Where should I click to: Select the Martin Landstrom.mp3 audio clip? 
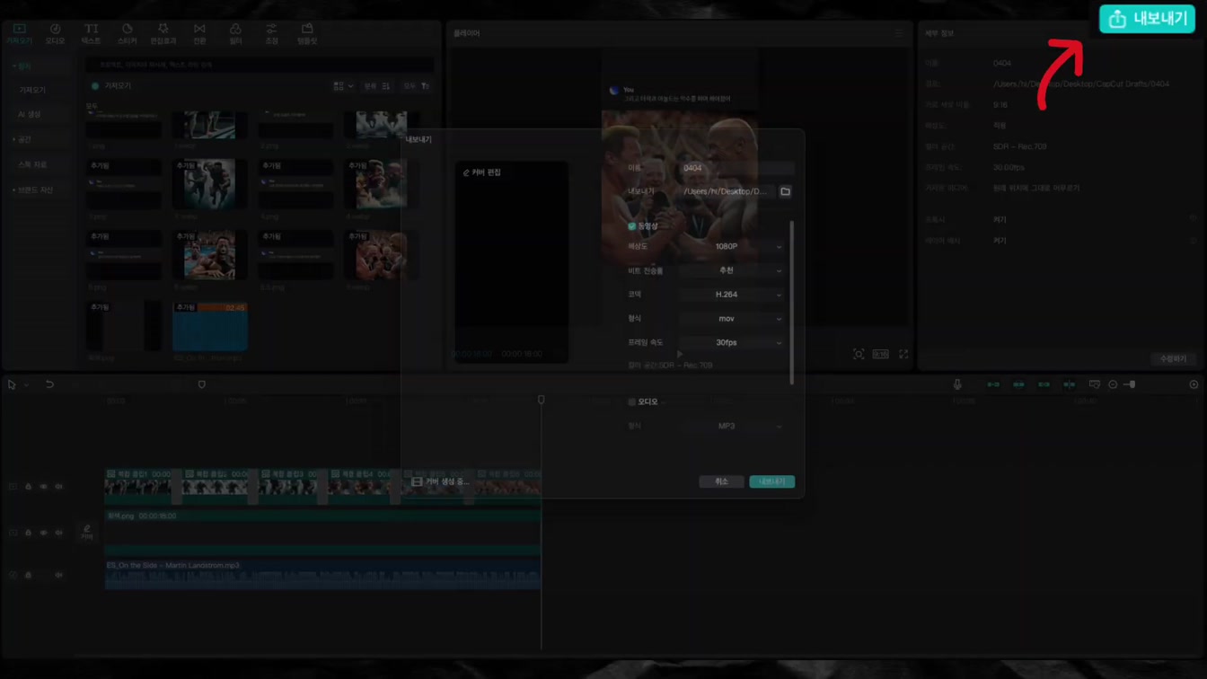[x=322, y=575]
